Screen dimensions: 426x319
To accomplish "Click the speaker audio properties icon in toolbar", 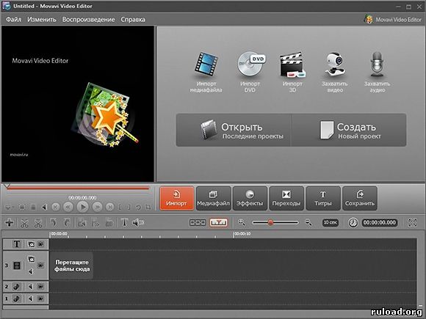I will point(138,223).
